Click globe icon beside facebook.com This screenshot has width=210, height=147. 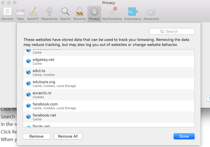(28, 105)
